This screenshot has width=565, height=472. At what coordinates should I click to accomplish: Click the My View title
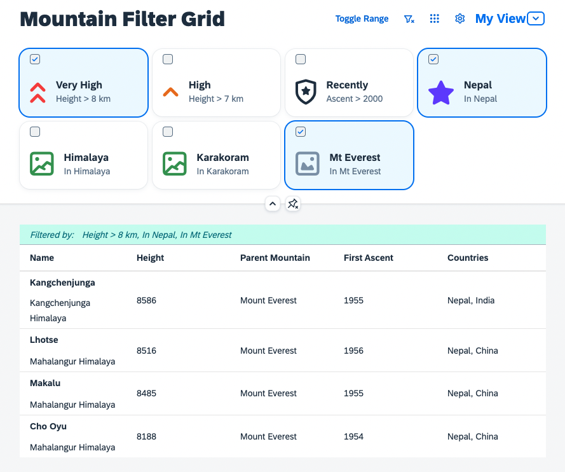click(500, 18)
